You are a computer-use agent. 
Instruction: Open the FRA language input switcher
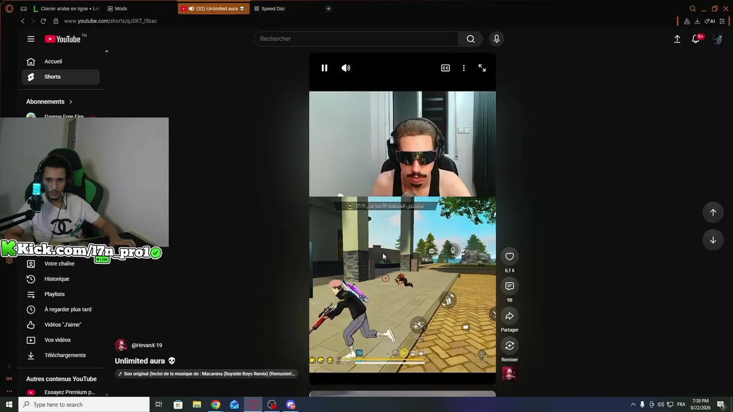coord(681,405)
